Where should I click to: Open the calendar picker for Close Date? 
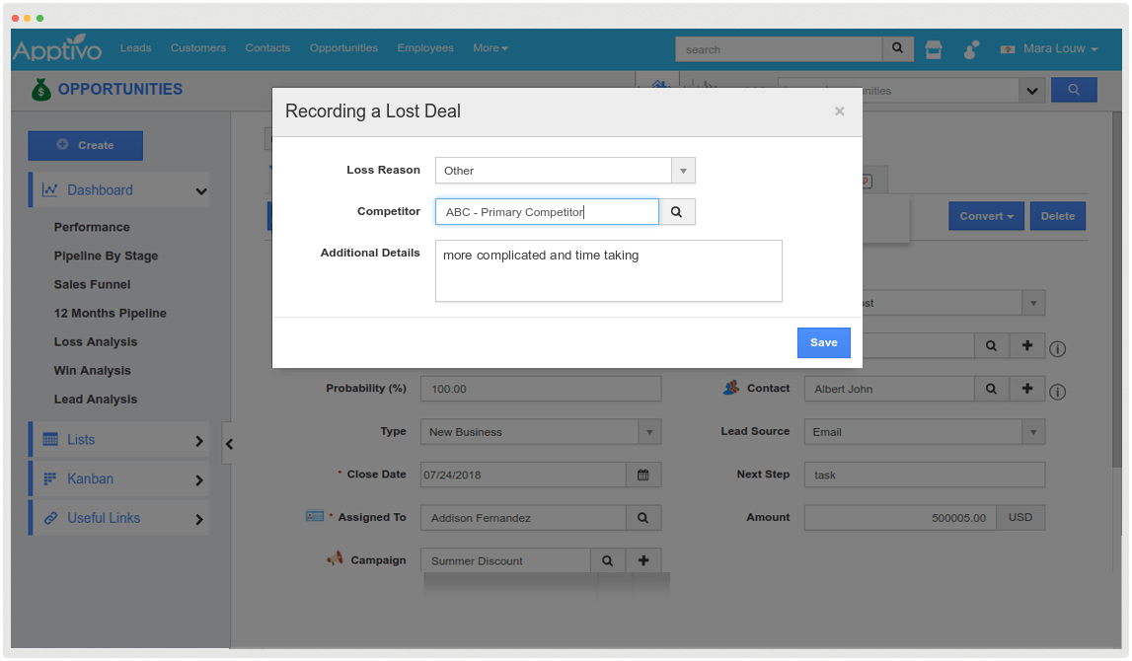pos(643,475)
